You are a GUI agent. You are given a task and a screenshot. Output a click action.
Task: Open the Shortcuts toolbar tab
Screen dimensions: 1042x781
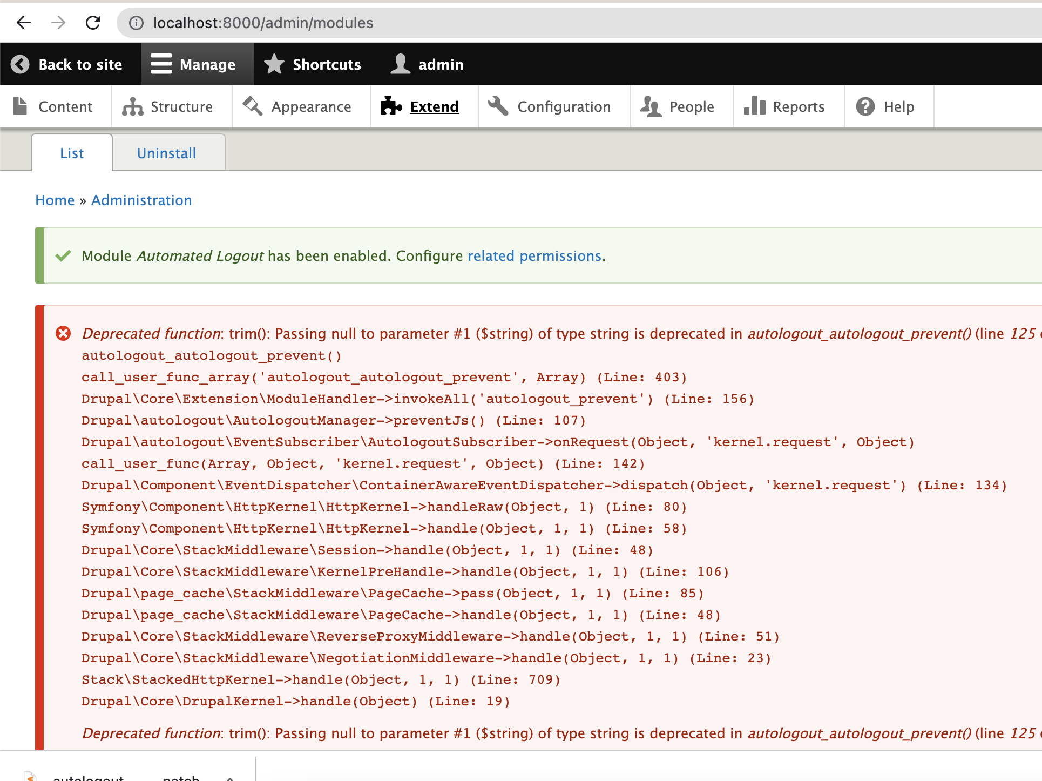click(x=313, y=64)
